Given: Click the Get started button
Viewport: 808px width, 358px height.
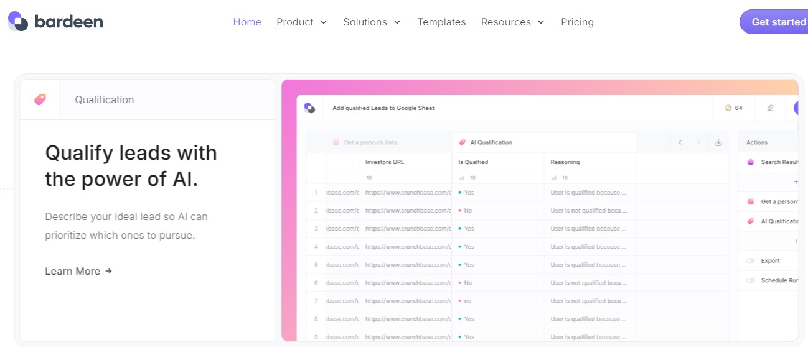Looking at the screenshot, I should tap(774, 22).
